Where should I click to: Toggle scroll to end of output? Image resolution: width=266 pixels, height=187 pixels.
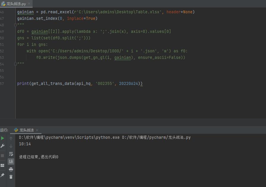point(11,162)
